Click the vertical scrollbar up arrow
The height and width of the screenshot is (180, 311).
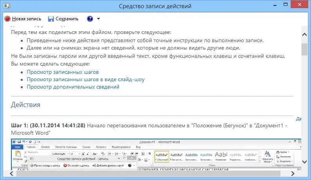pos(304,35)
